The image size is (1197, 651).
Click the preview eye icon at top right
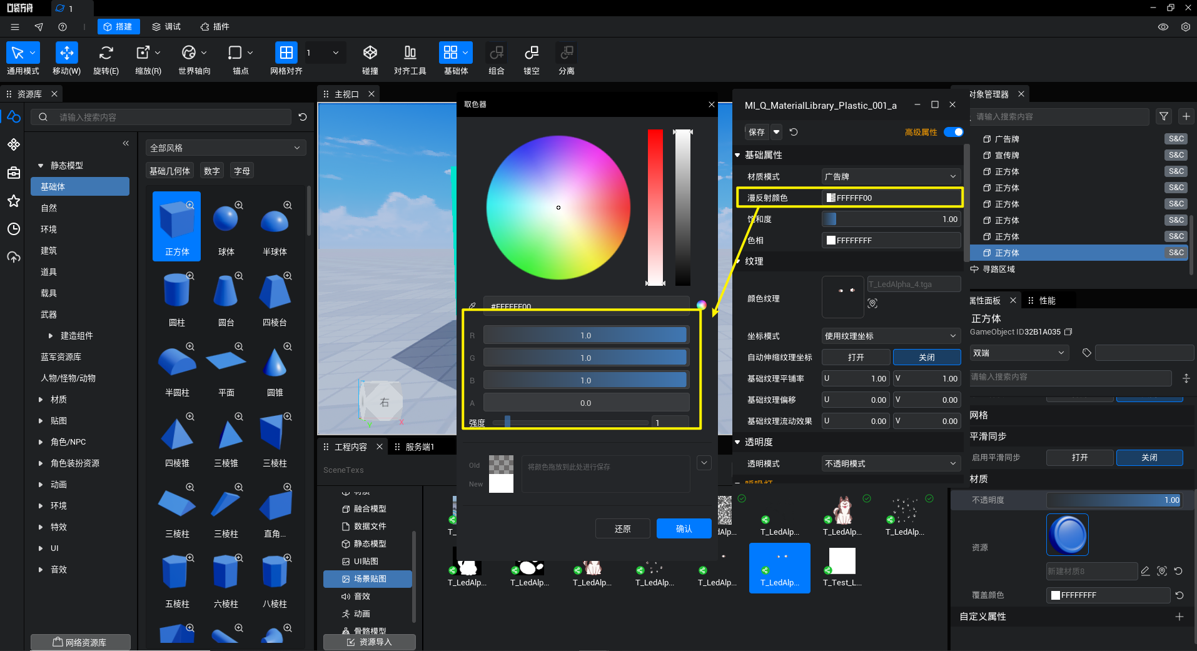pyautogui.click(x=1163, y=27)
